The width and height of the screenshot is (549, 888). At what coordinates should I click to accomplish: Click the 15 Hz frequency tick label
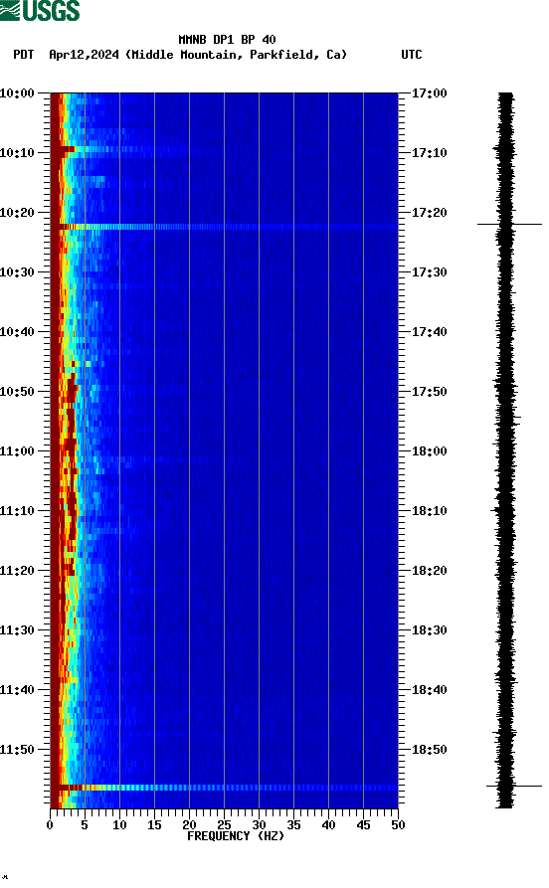tap(154, 825)
